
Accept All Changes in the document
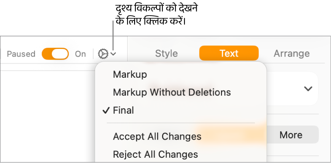[x=157, y=136]
